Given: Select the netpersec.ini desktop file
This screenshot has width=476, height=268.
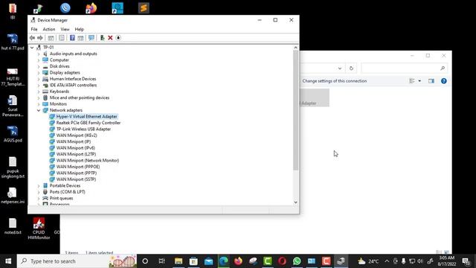Looking at the screenshot, I should point(13,195).
